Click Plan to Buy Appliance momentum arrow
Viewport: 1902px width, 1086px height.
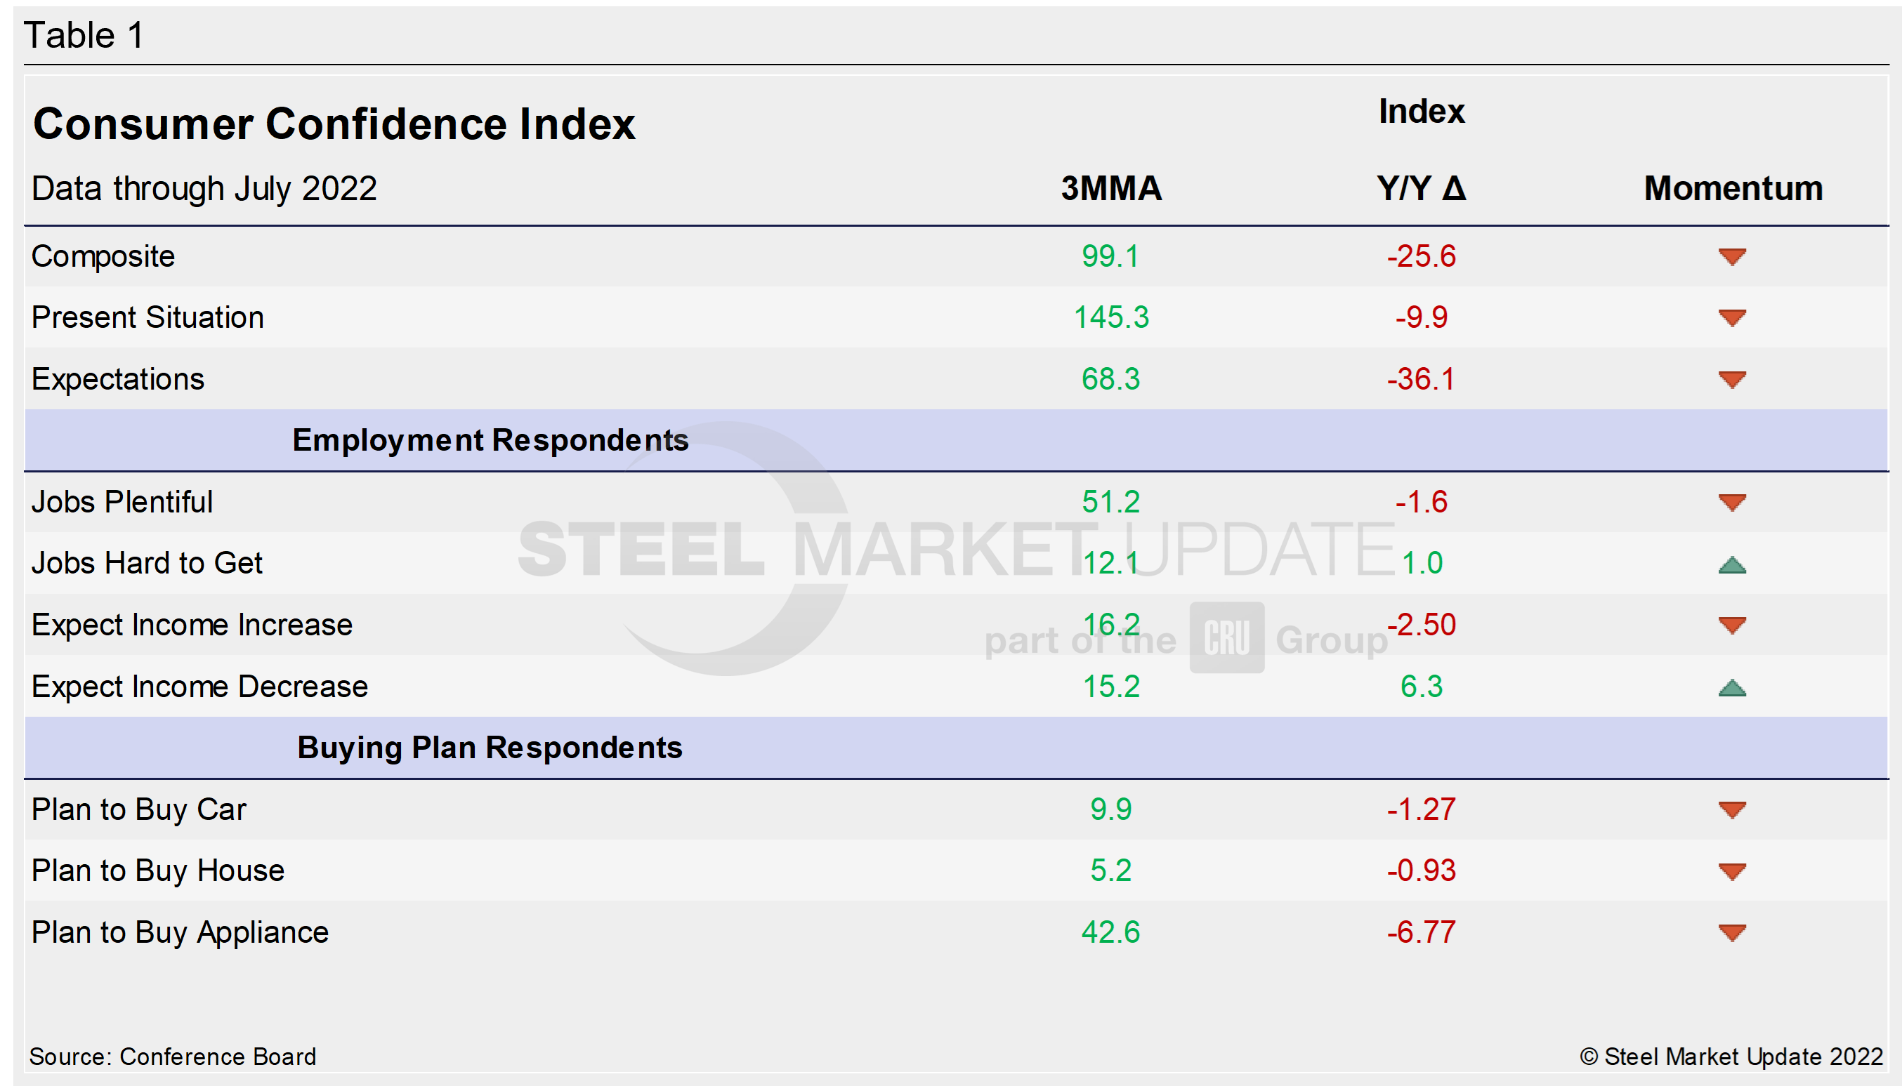click(1732, 932)
